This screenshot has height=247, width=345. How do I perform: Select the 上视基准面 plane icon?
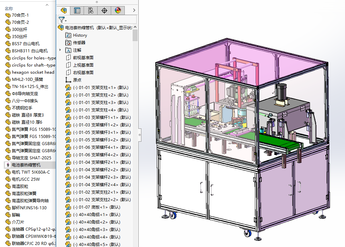[68, 65]
